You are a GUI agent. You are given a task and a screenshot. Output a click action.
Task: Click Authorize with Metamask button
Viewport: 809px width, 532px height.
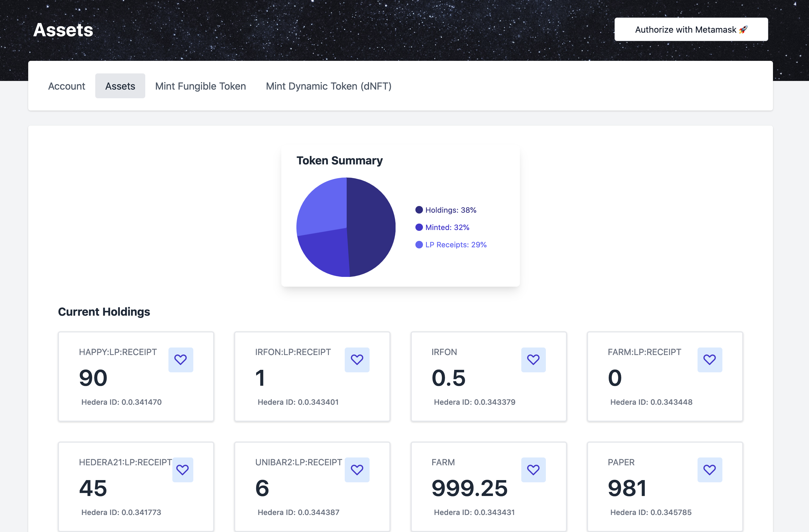click(x=691, y=30)
